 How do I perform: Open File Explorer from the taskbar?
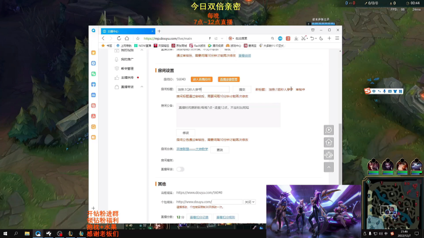(27, 233)
